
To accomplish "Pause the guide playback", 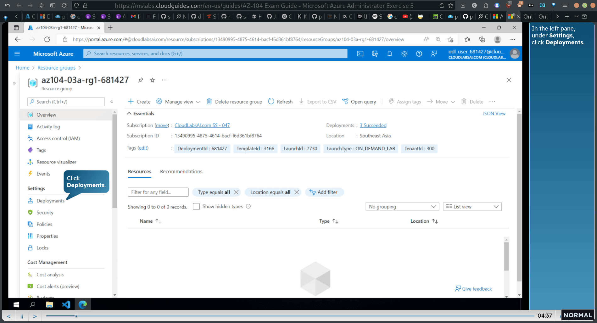I will point(22,316).
